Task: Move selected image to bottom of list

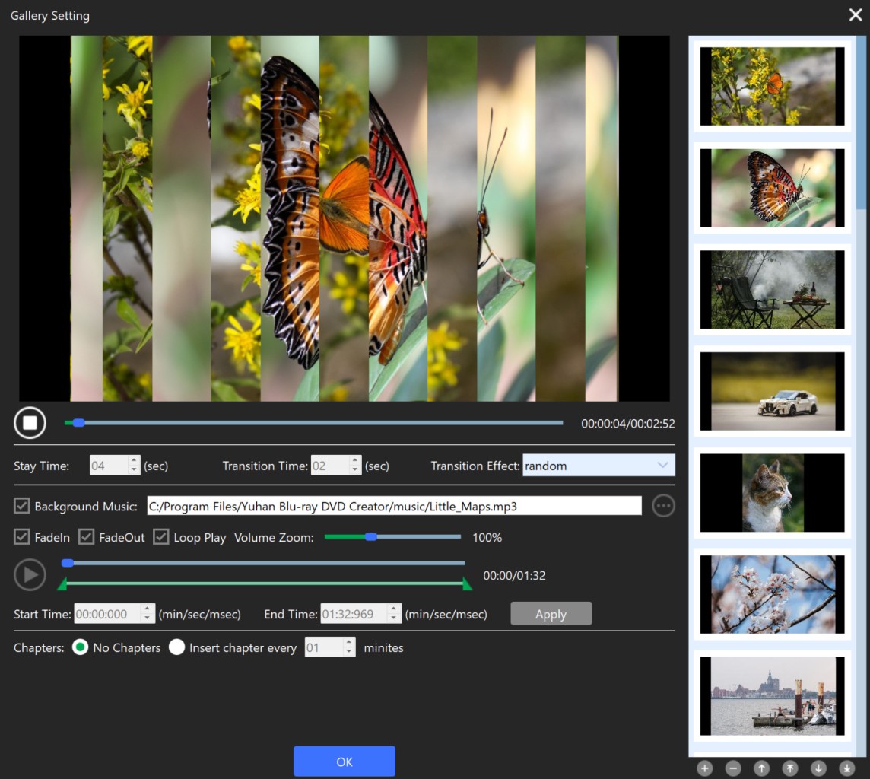Action: coord(846,768)
